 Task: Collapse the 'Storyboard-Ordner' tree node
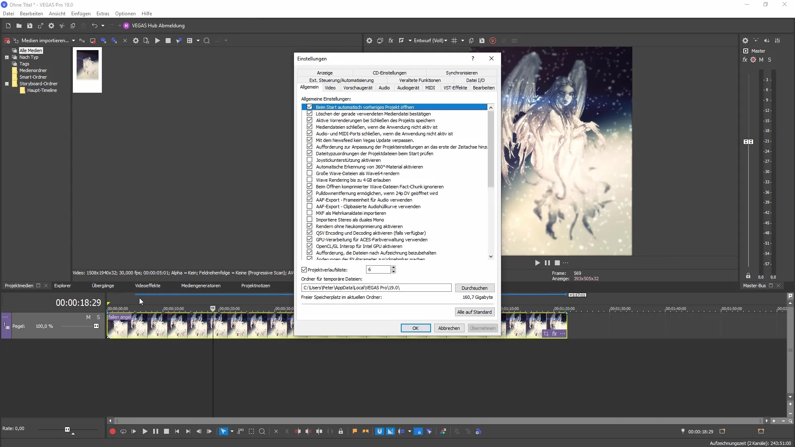[x=7, y=84]
